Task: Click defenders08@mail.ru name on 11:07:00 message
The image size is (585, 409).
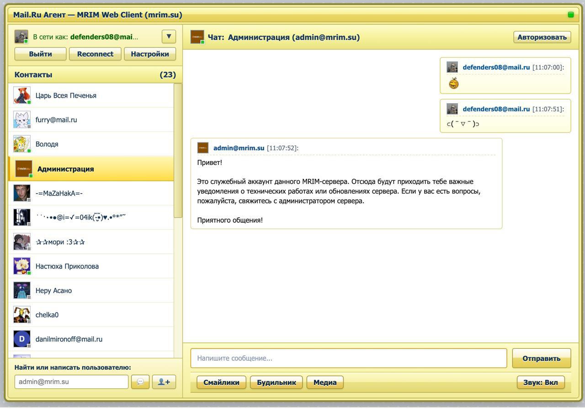Action: pos(496,67)
